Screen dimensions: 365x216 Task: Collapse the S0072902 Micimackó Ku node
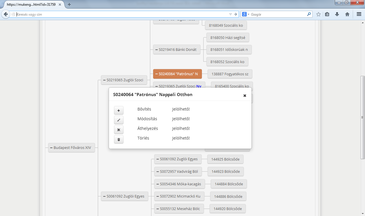coord(158,196)
